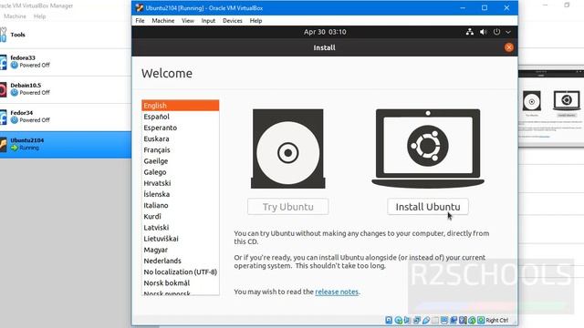
Task: Open the Devices menu
Action: (233, 21)
